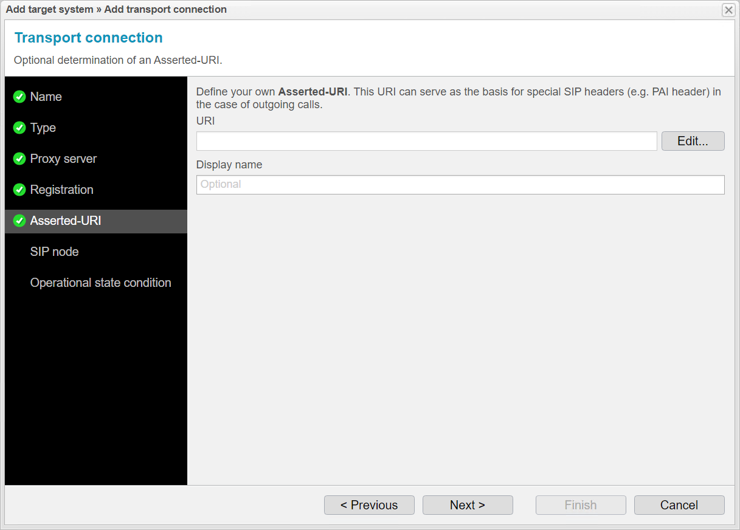This screenshot has height=530, width=740.
Task: Navigate to the Name wizard step
Action: [x=46, y=97]
